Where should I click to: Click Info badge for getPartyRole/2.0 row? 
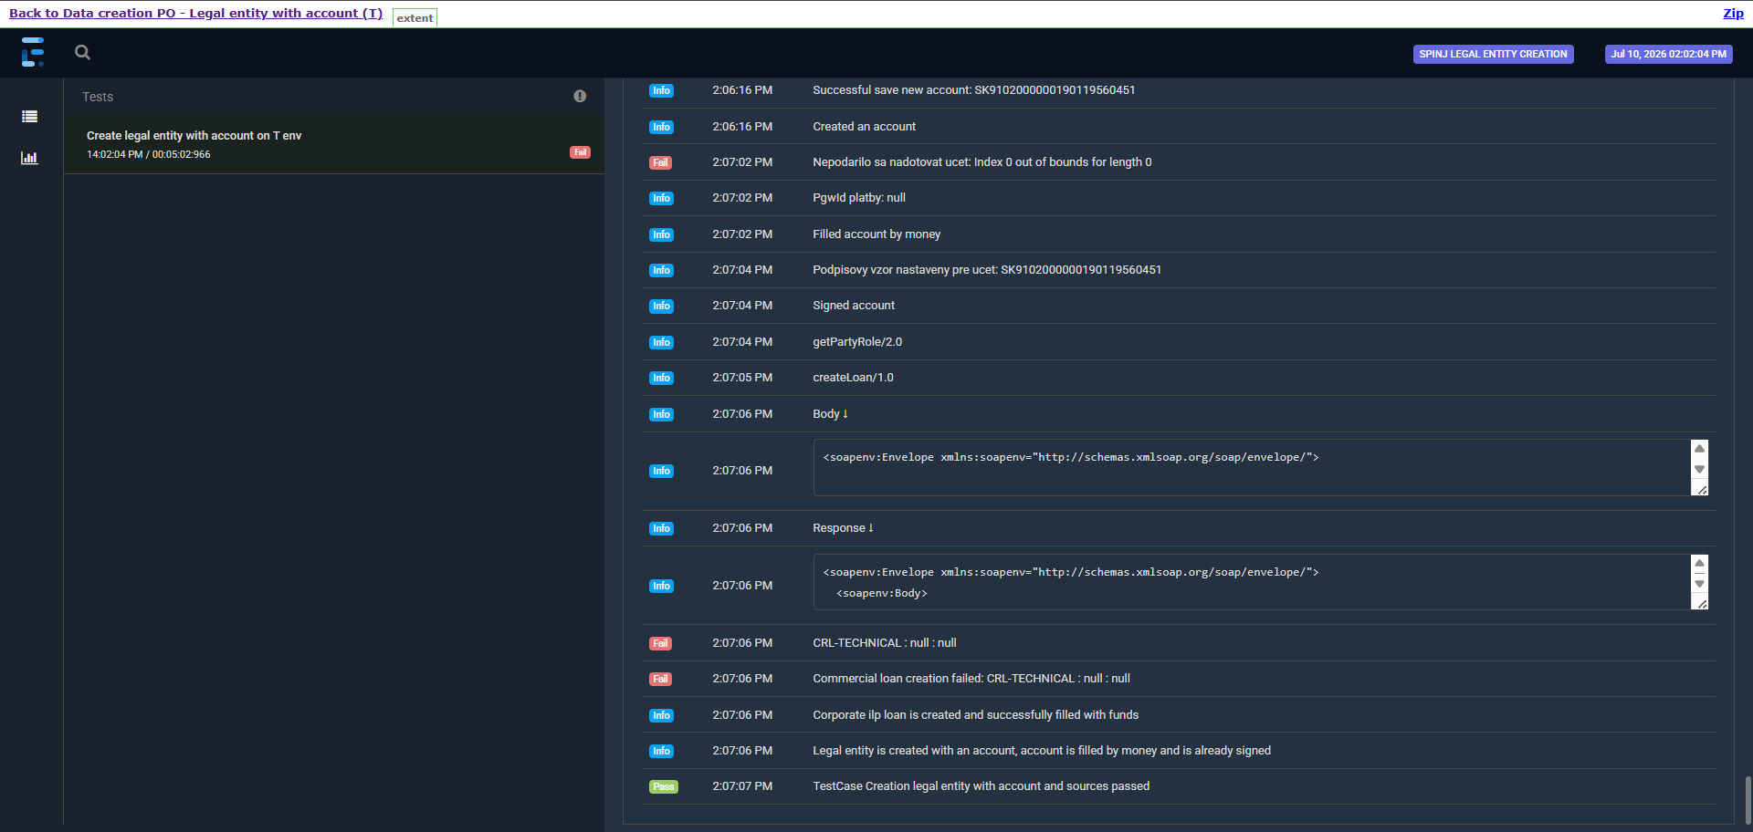pos(661,342)
